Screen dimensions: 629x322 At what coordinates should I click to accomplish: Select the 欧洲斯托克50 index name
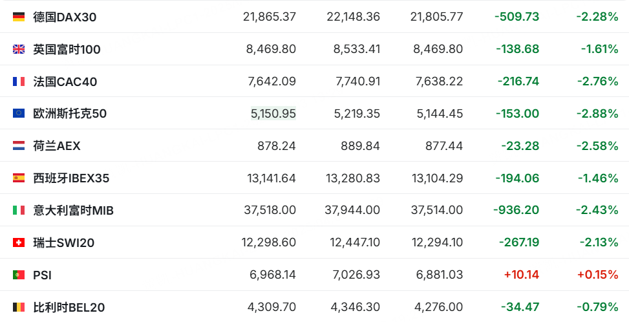tap(70, 114)
